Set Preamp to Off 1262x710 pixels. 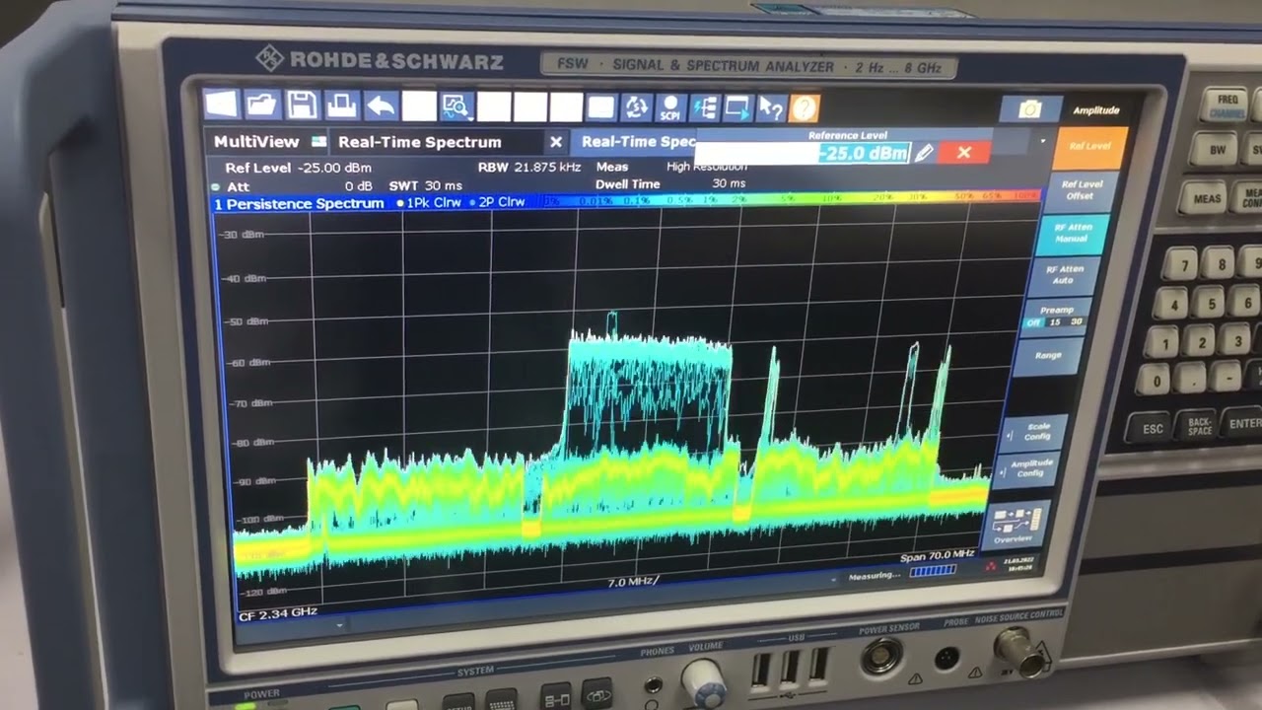click(1034, 322)
